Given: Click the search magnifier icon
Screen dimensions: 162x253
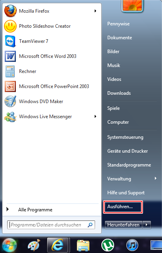Looking at the screenshot, I should (x=90, y=225).
